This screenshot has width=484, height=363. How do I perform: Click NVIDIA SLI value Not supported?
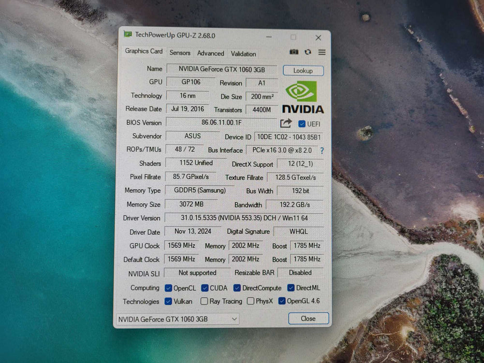(197, 273)
